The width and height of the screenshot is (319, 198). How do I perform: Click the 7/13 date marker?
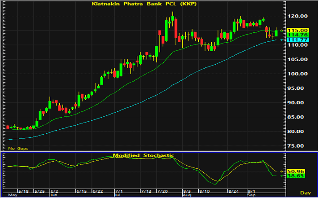pyautogui.click(x=146, y=191)
